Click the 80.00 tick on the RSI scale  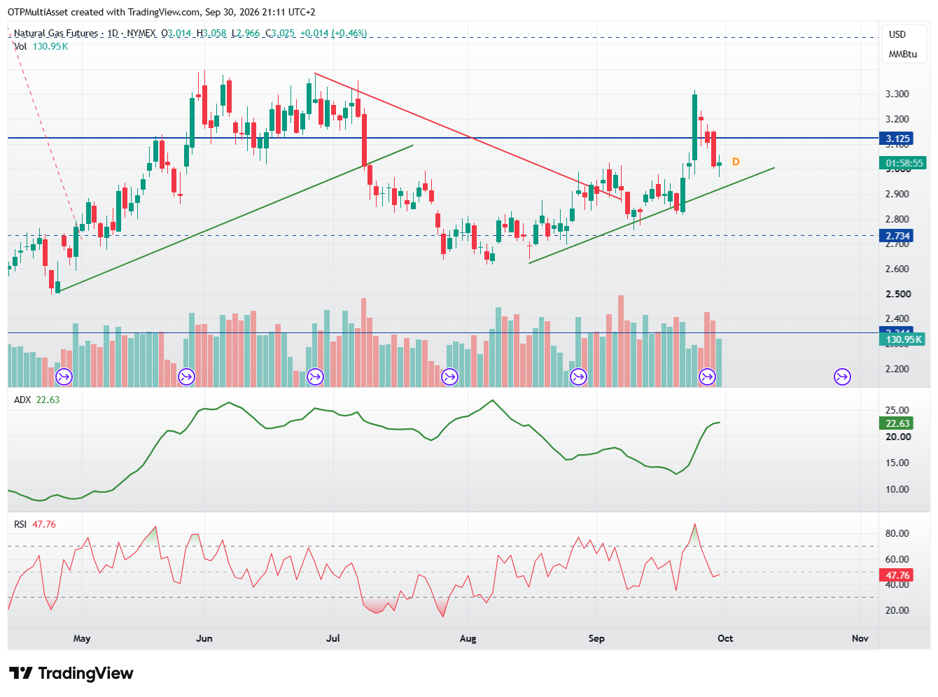click(897, 533)
